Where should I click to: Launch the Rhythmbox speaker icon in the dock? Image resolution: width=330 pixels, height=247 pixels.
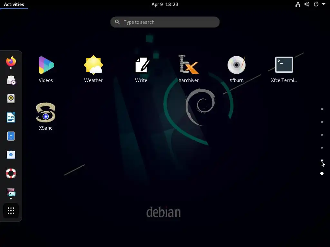11,99
